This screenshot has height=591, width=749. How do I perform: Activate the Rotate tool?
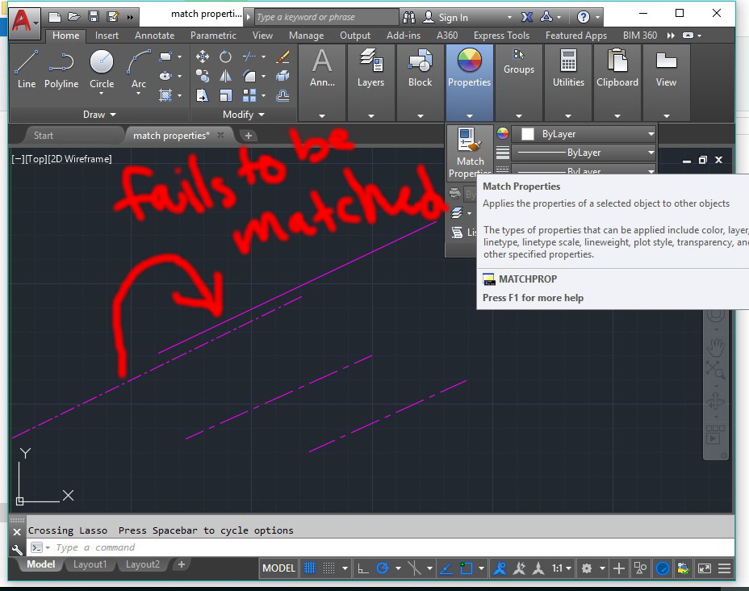[227, 57]
